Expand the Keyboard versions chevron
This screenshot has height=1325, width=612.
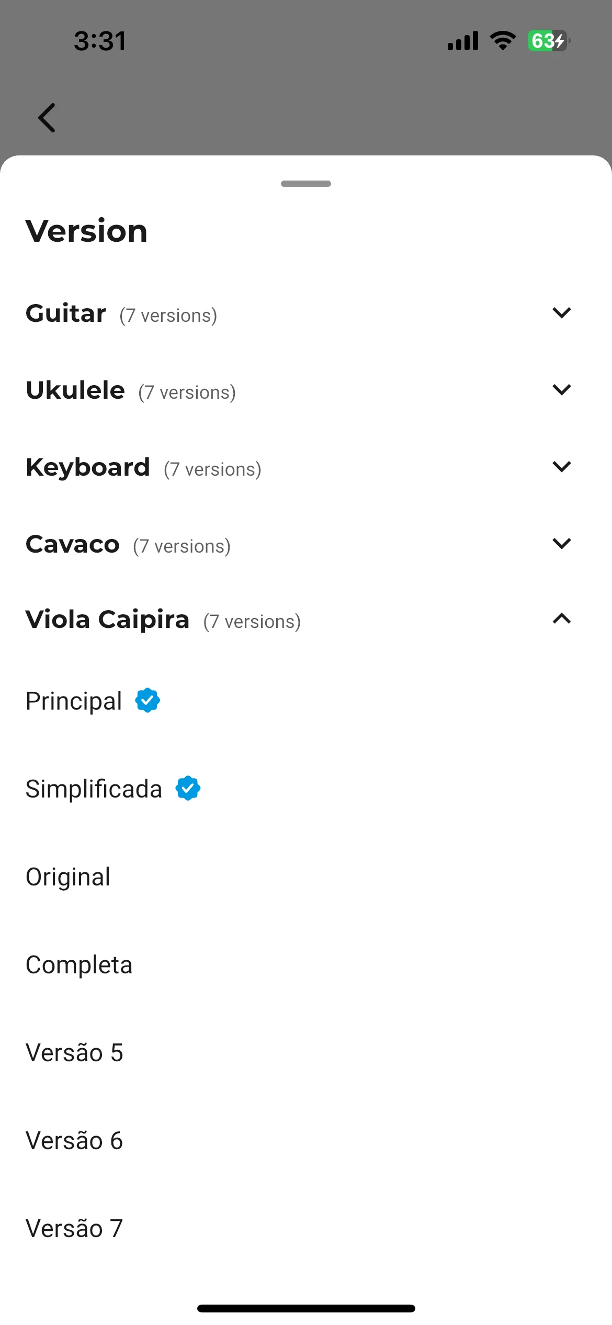click(x=562, y=467)
